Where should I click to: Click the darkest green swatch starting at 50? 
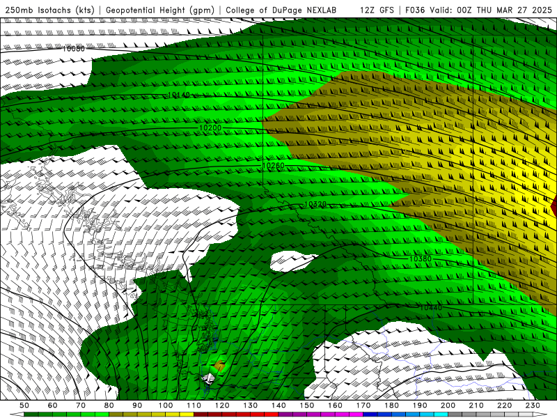[x=31, y=415]
